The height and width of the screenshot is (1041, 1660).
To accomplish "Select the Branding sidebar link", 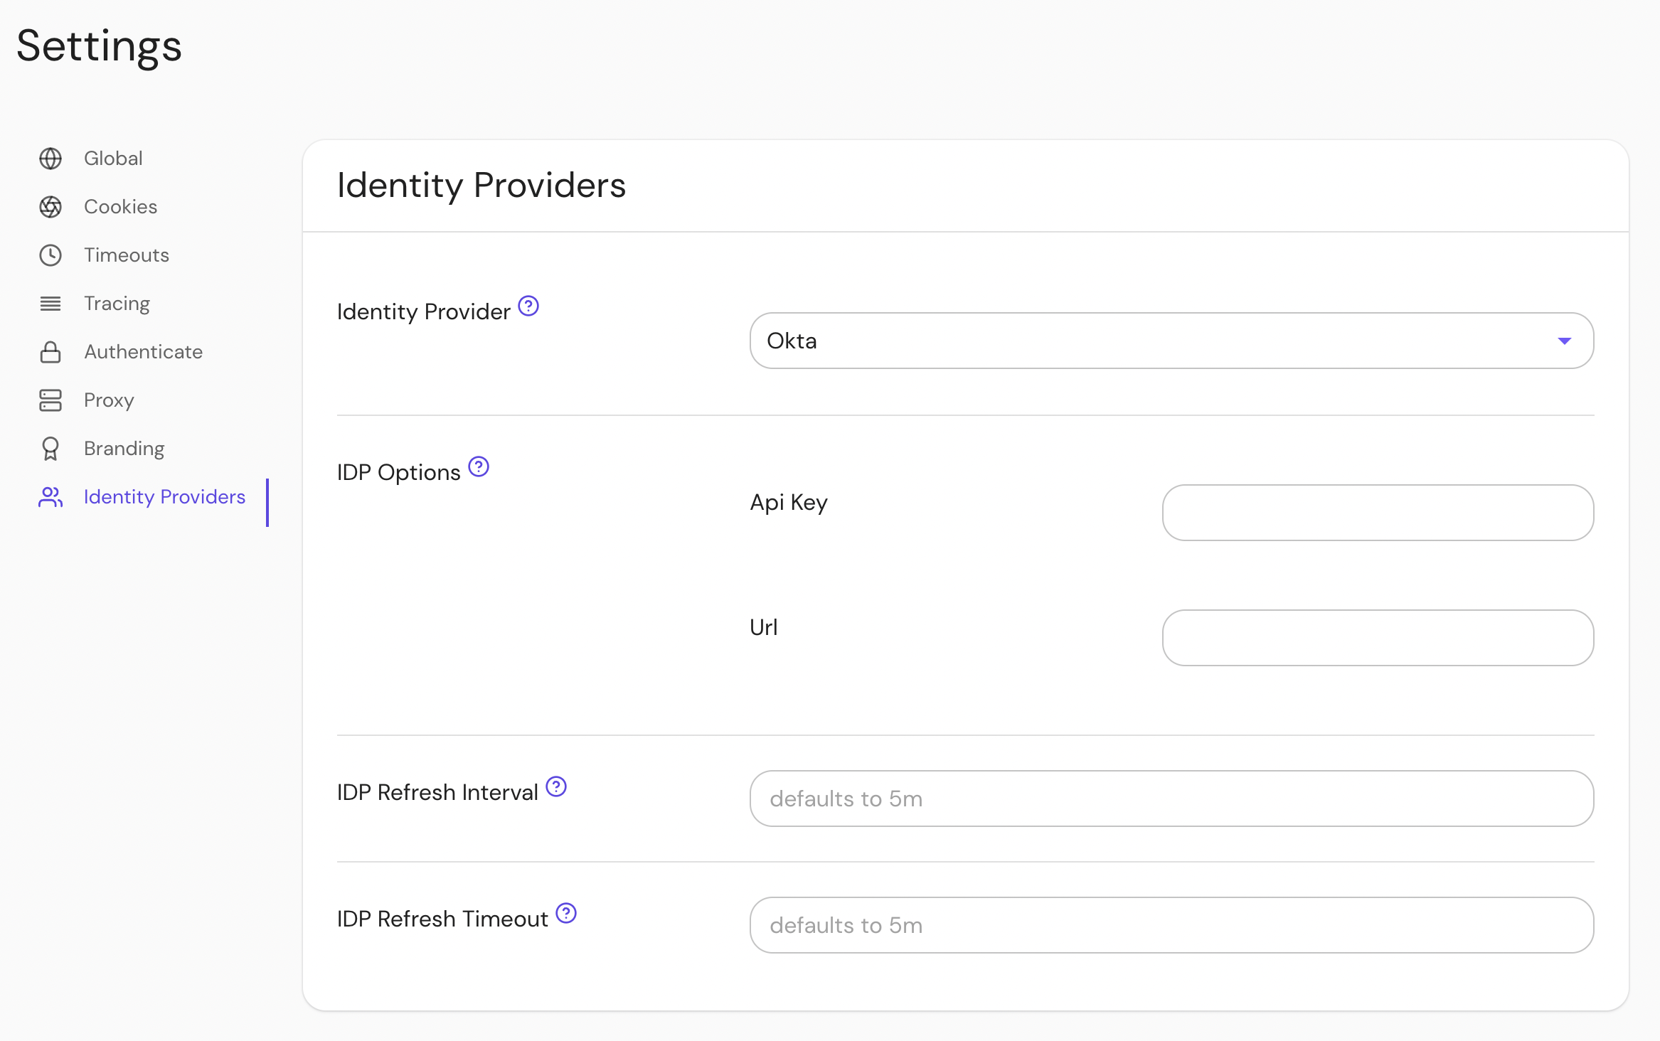I will click(124, 449).
